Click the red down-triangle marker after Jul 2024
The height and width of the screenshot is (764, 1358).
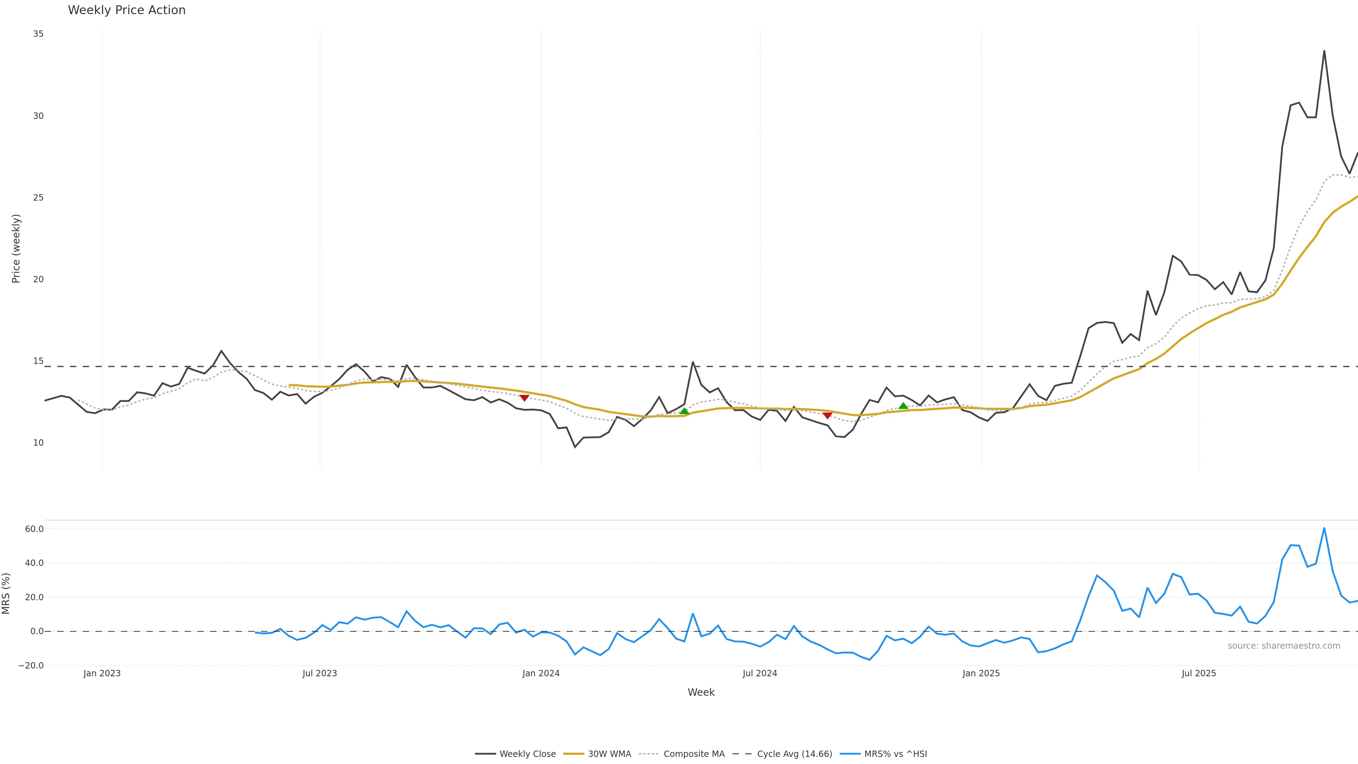click(x=827, y=416)
